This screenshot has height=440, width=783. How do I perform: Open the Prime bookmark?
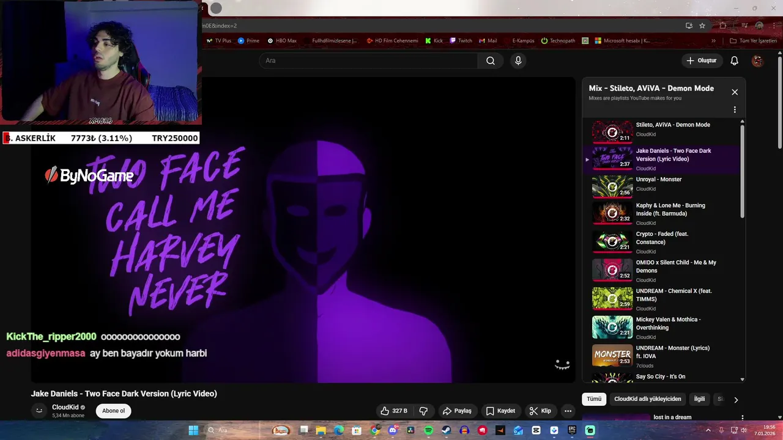pos(248,41)
